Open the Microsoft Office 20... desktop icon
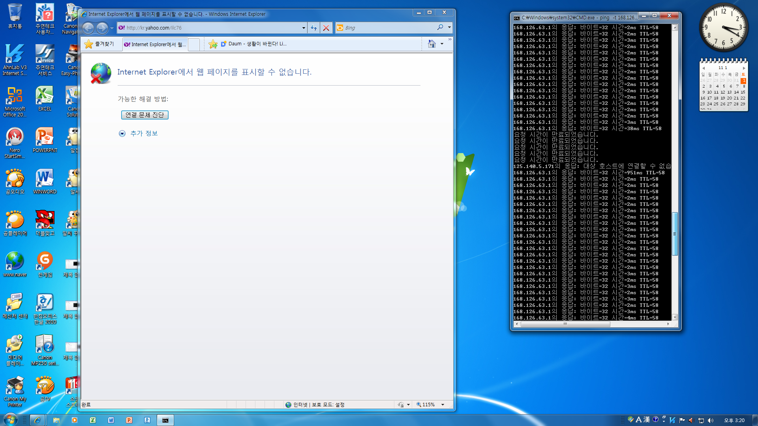Image resolution: width=758 pixels, height=426 pixels. [x=15, y=102]
